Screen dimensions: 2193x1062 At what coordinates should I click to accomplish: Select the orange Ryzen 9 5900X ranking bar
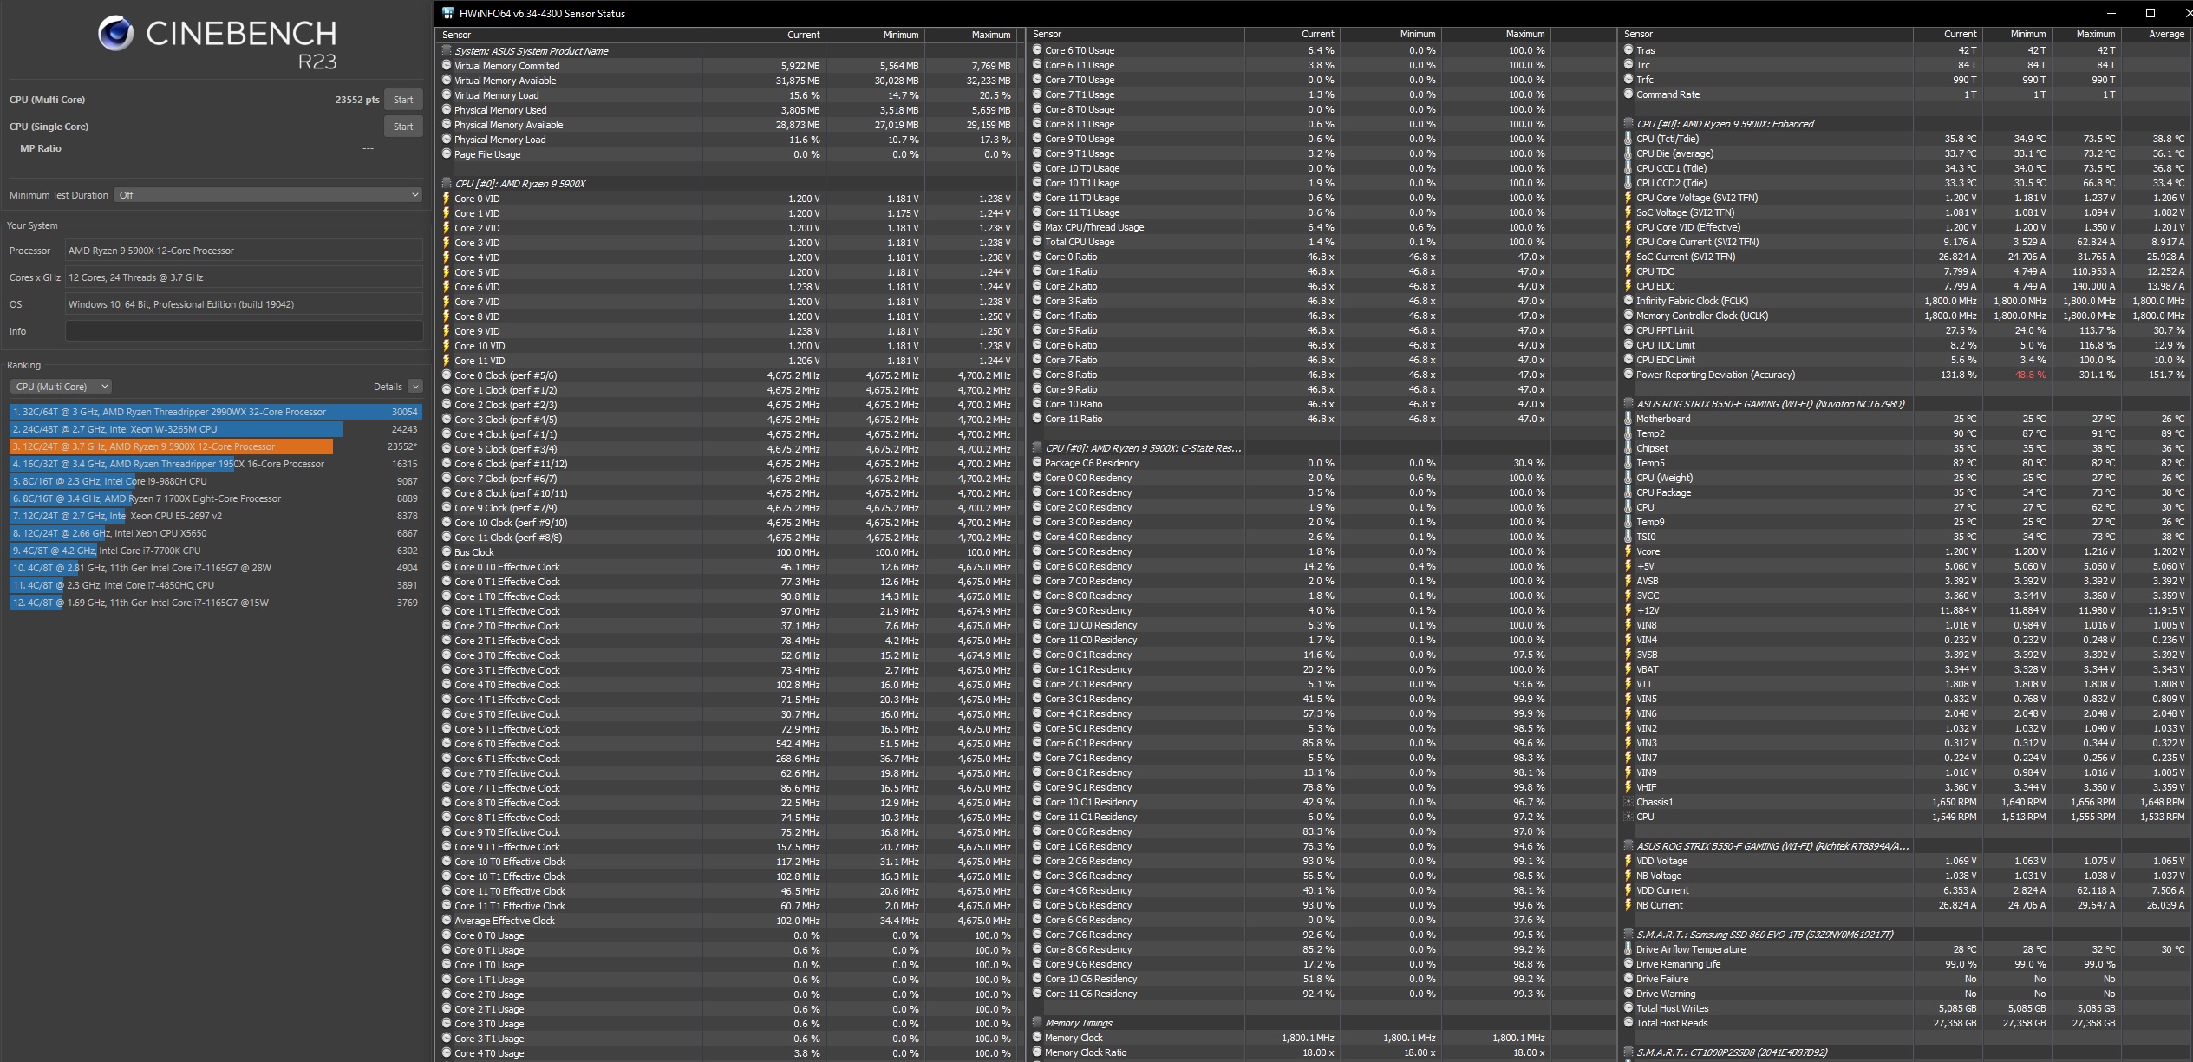pos(171,446)
